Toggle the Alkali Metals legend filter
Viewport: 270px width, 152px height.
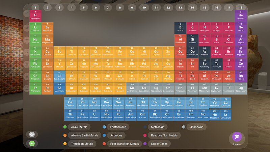tap(79, 127)
